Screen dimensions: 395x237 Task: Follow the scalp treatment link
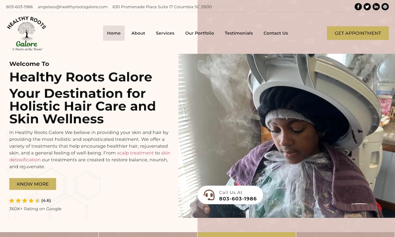[x=135, y=153]
